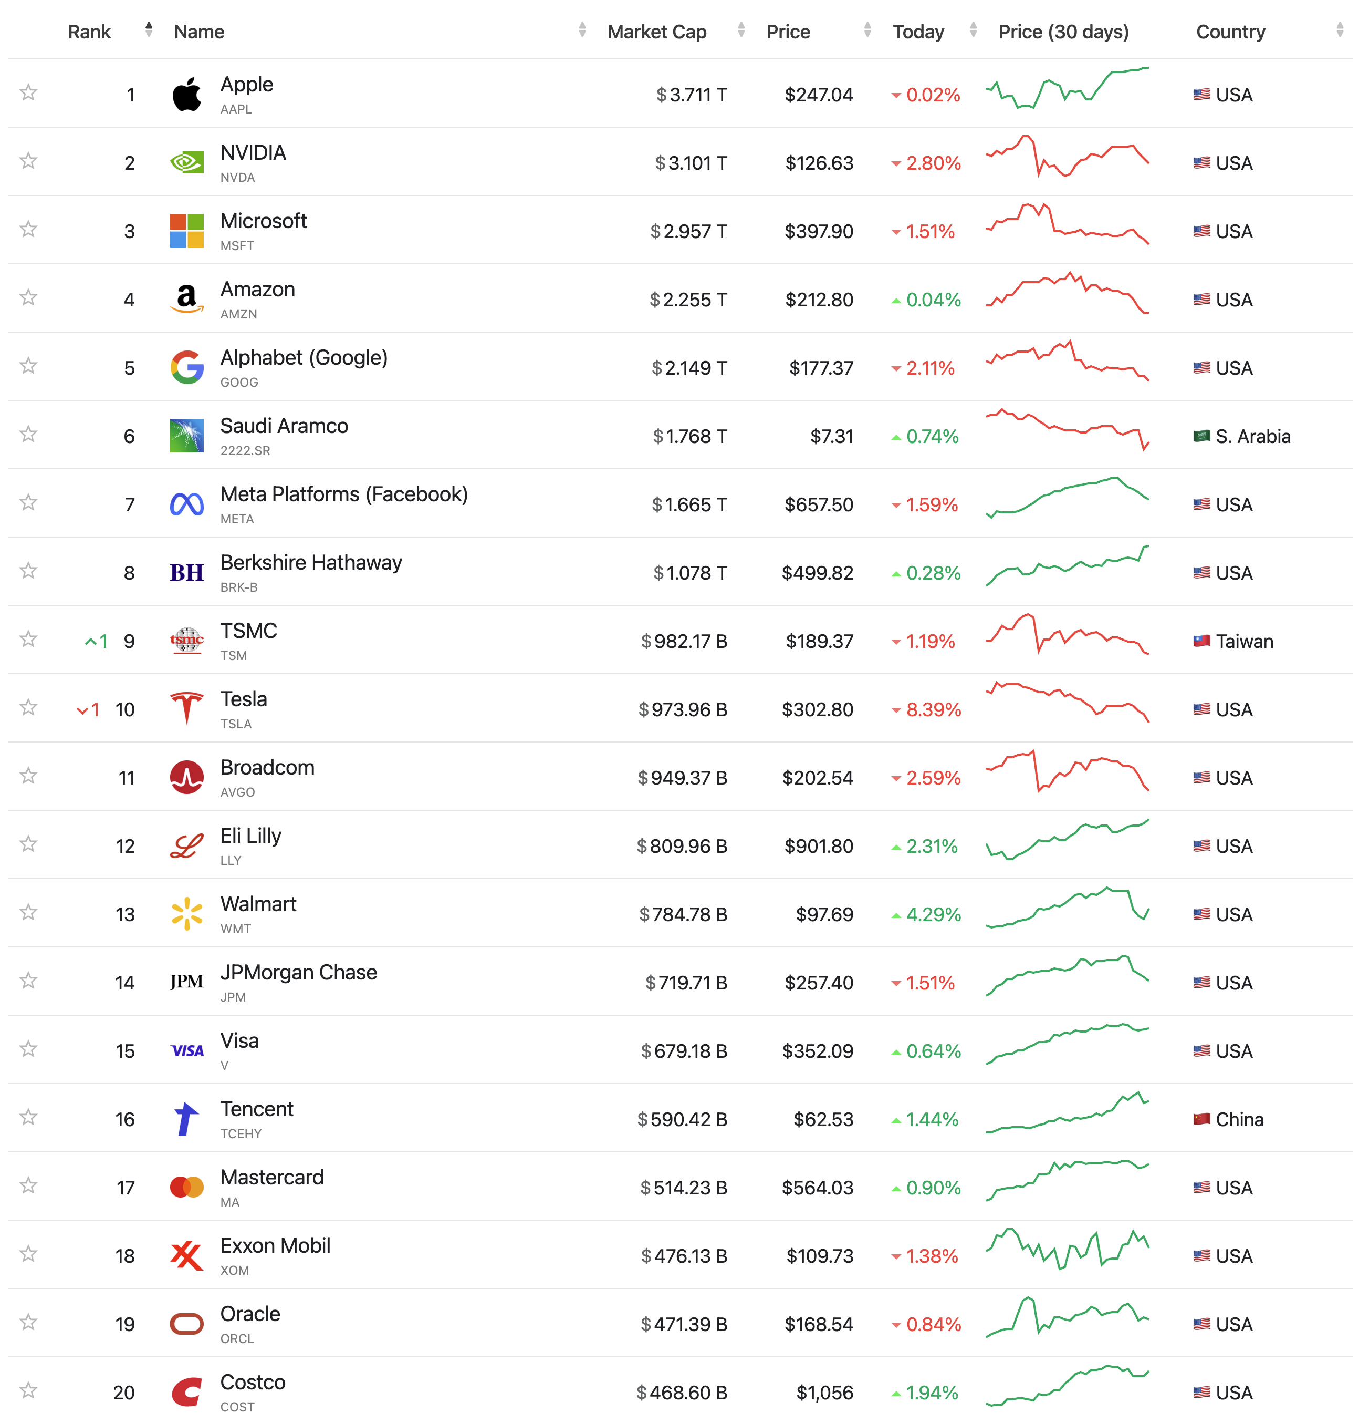
Task: Toggle favorite star for Exxon Mobil
Action: pyautogui.click(x=28, y=1253)
